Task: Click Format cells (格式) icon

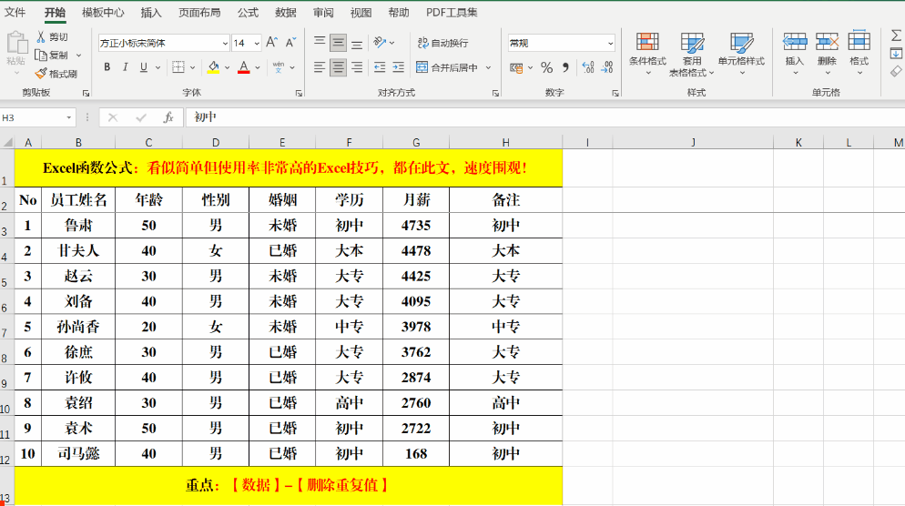Action: coord(859,42)
